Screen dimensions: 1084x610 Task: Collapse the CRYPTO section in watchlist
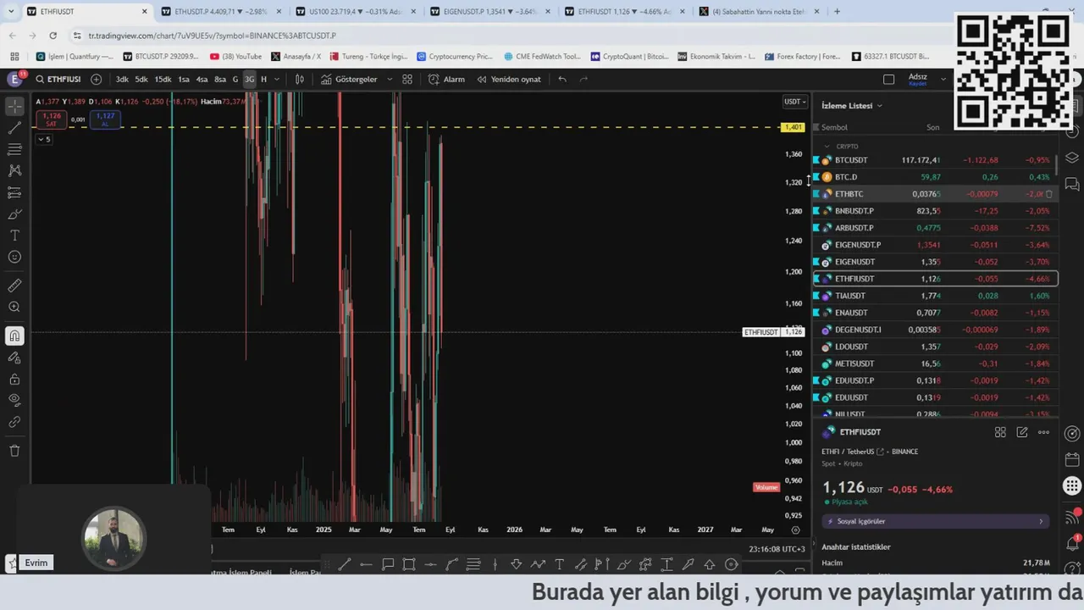click(x=827, y=147)
